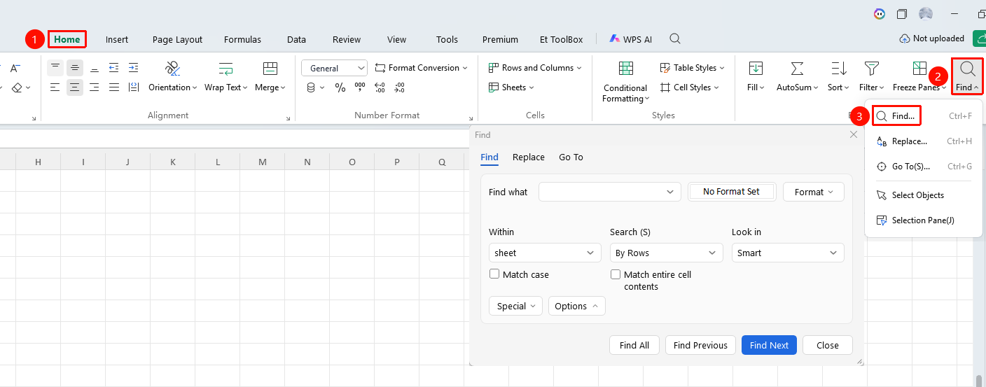
Task: Open the Format Conversion dropdown
Action: pyautogui.click(x=422, y=68)
